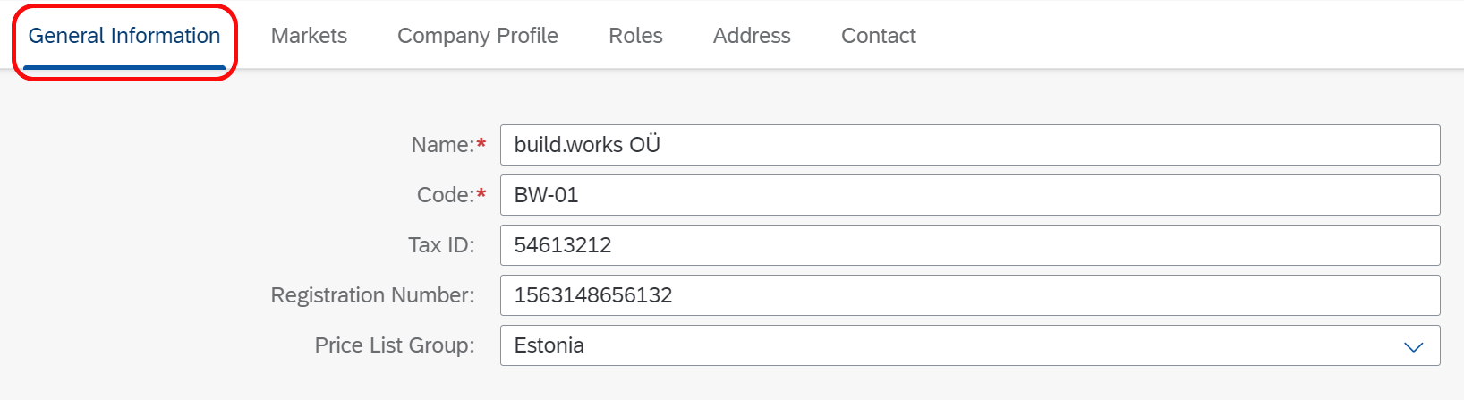
Task: Select the Estonia combo box field
Action: [x=970, y=345]
